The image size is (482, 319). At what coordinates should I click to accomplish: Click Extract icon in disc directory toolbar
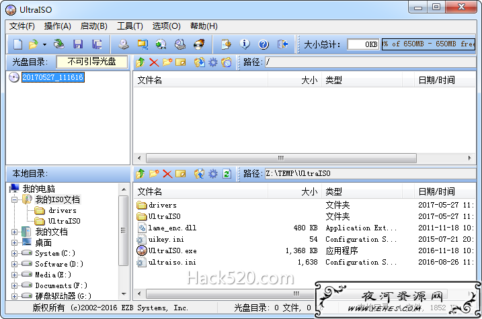199,62
